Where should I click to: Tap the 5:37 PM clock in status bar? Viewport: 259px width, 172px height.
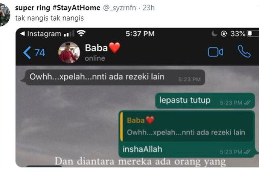click(140, 34)
